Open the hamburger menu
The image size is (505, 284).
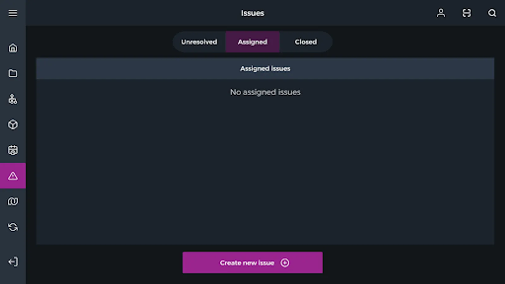pos(13,13)
